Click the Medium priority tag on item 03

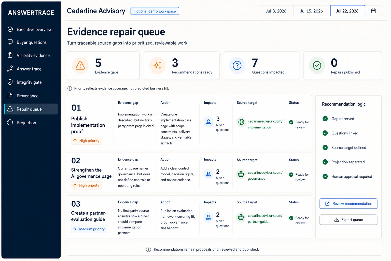tap(89, 229)
